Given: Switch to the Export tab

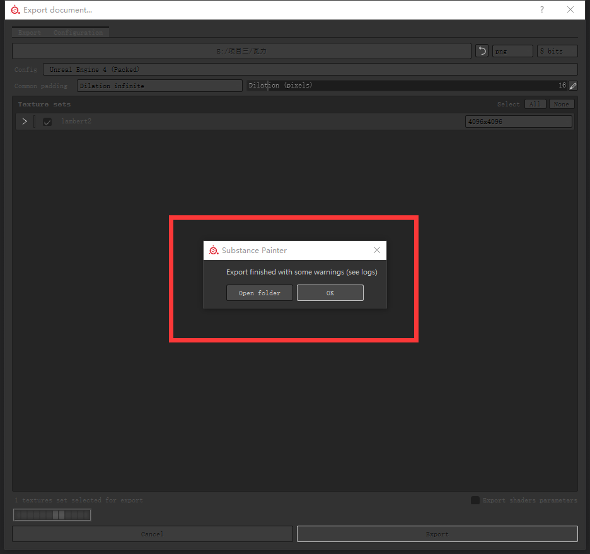Looking at the screenshot, I should click(30, 33).
